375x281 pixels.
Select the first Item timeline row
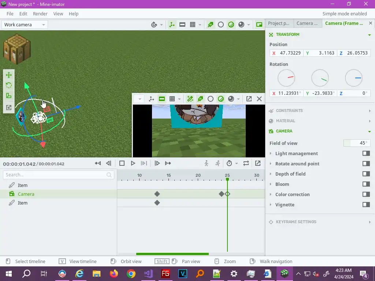pos(59,185)
